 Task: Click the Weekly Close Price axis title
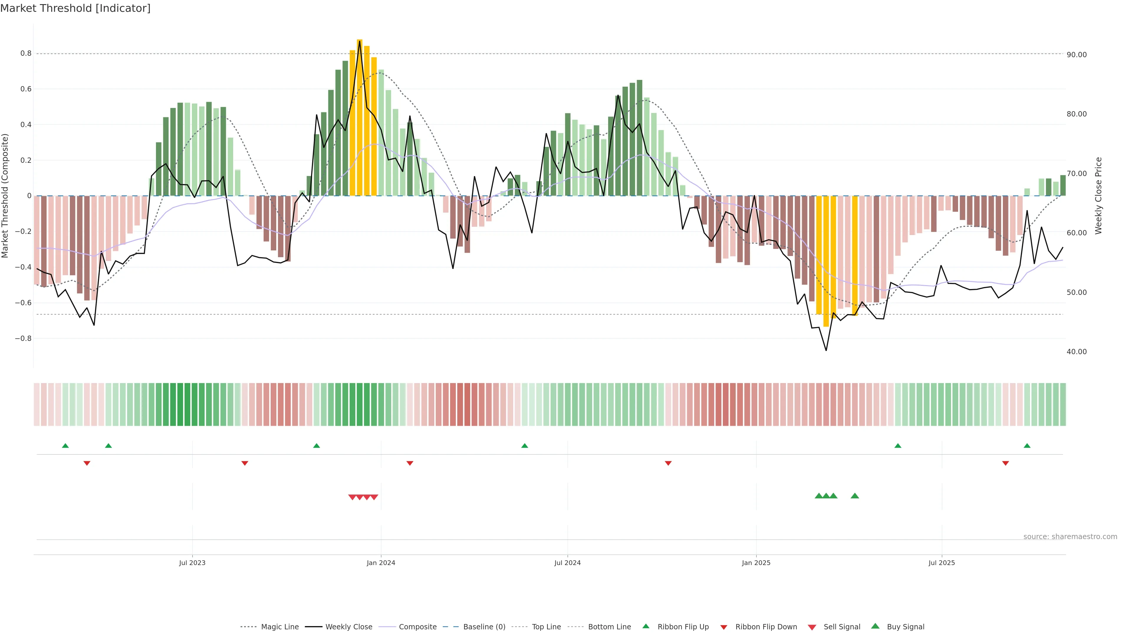(x=1099, y=196)
